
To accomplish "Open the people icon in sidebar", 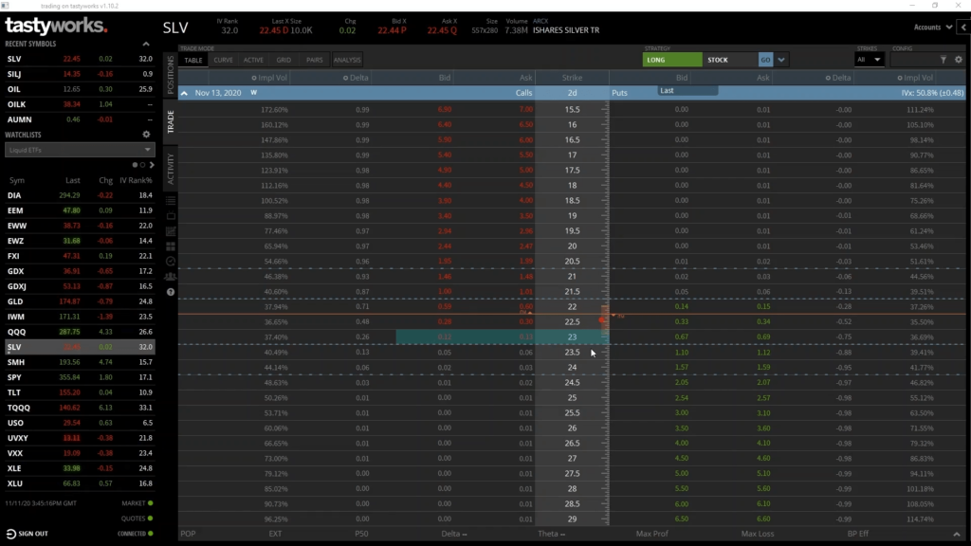I will click(x=171, y=276).
